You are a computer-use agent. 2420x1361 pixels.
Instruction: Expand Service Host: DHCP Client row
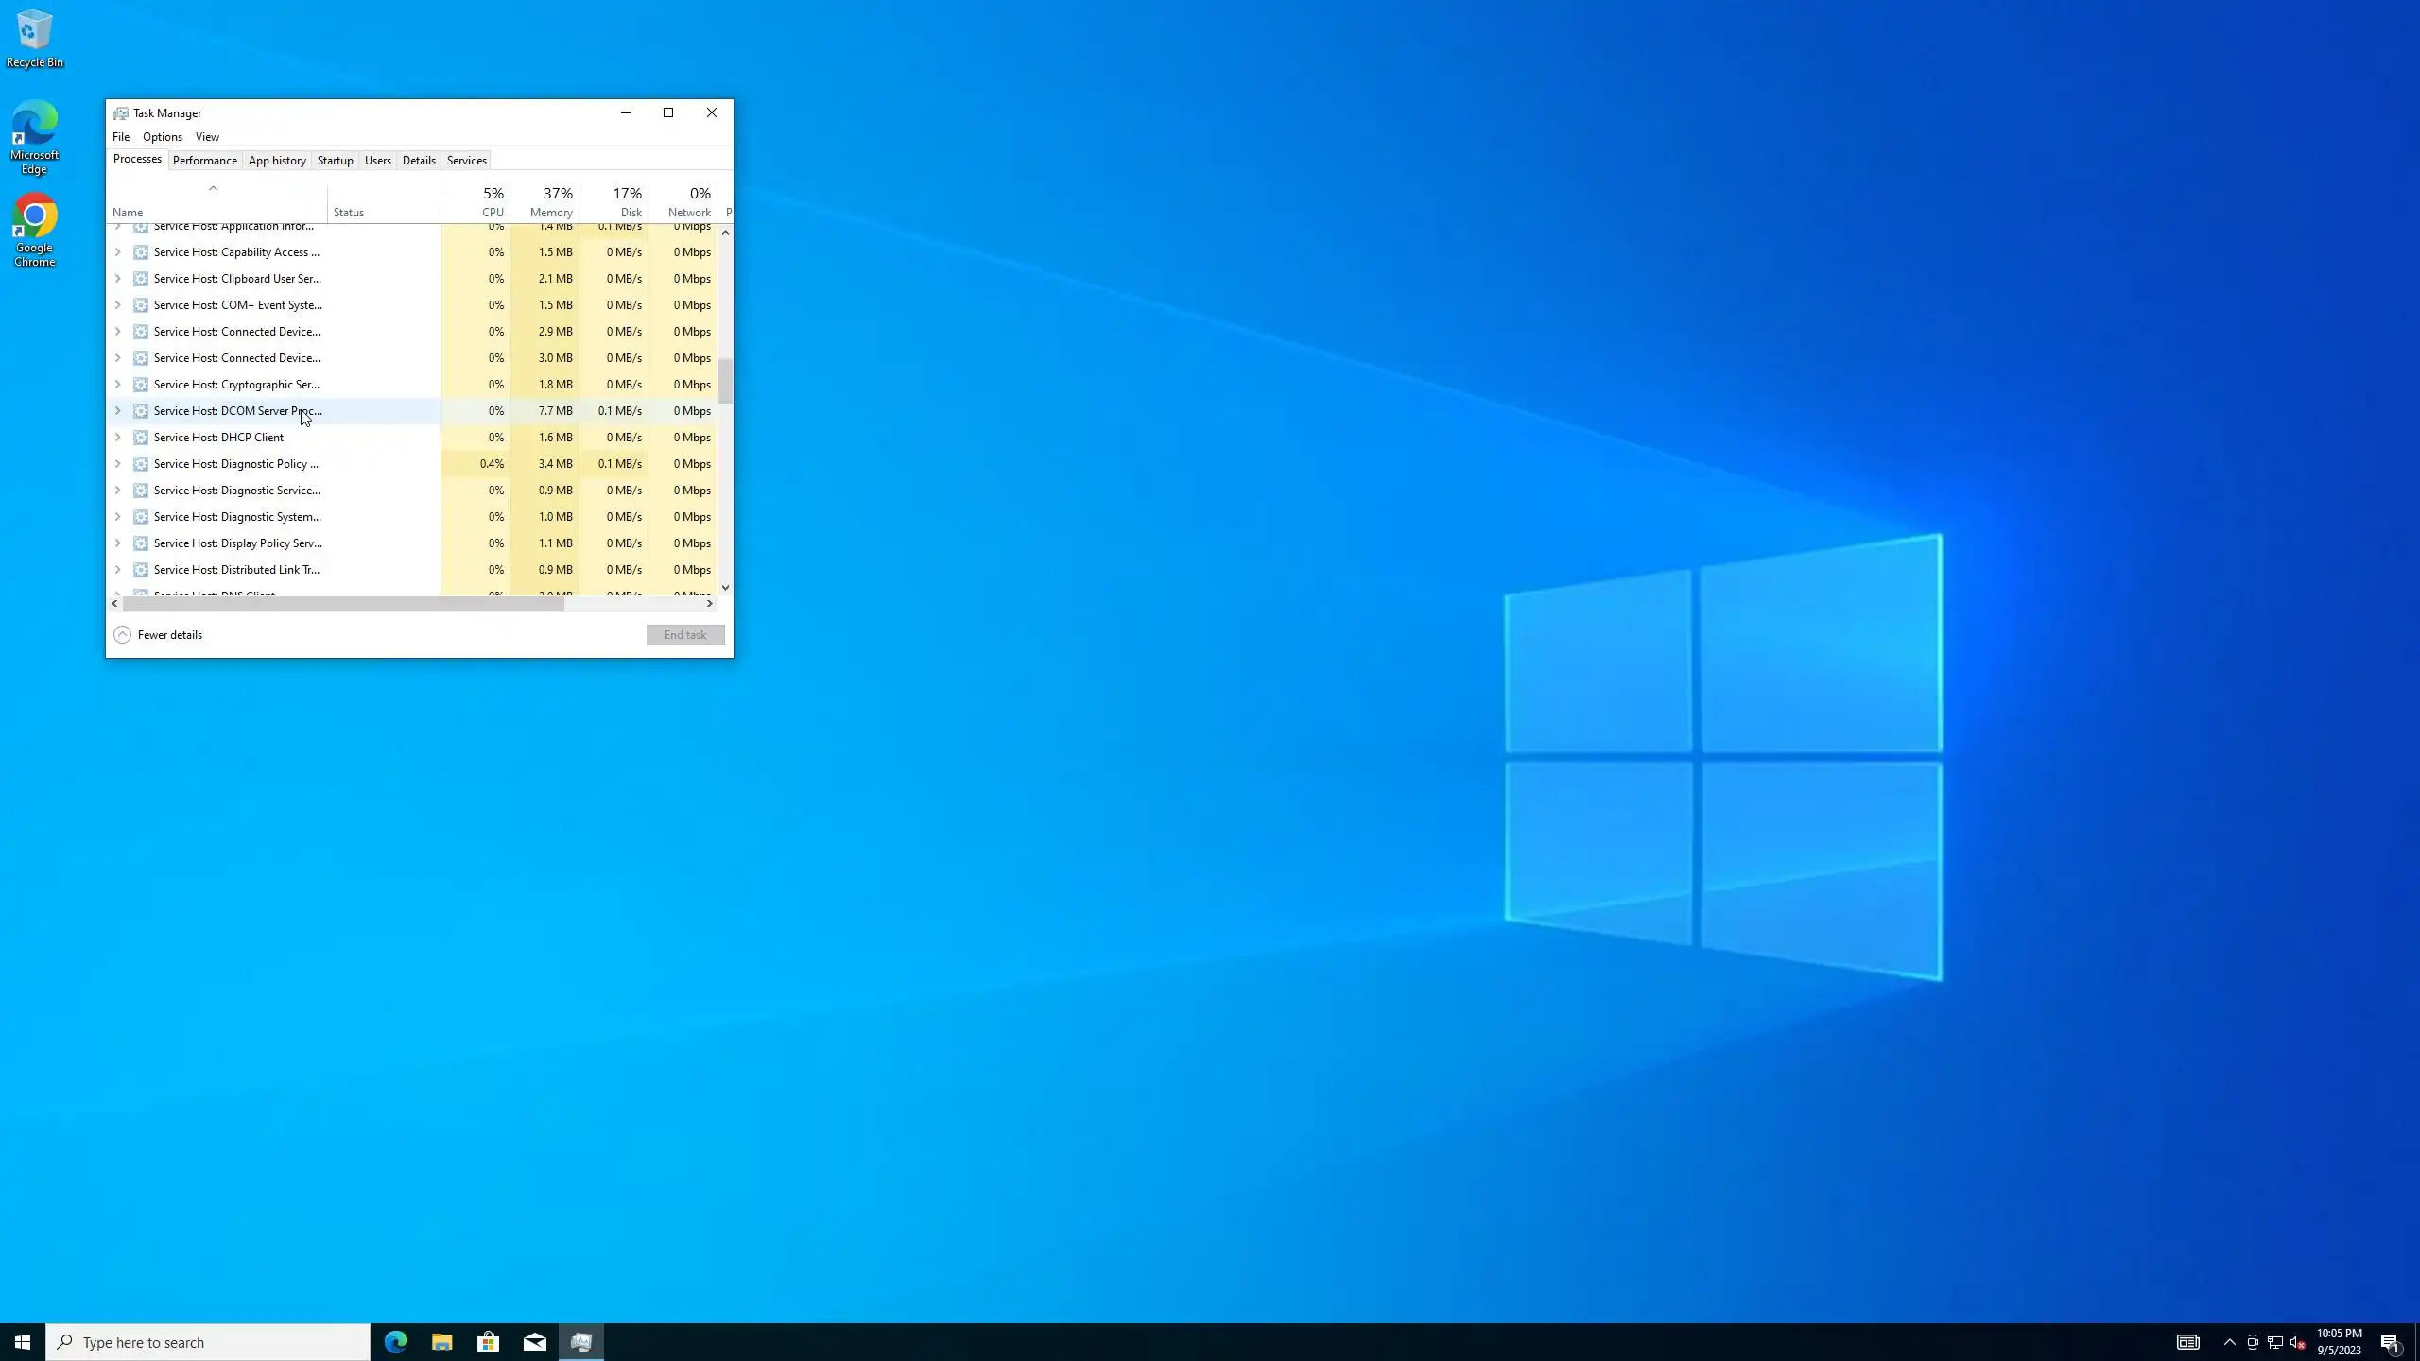coord(117,438)
